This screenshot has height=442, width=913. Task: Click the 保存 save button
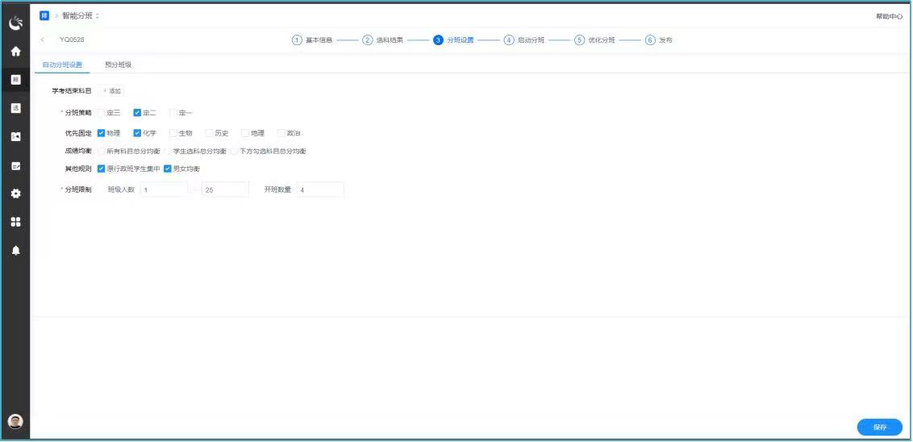tap(879, 427)
